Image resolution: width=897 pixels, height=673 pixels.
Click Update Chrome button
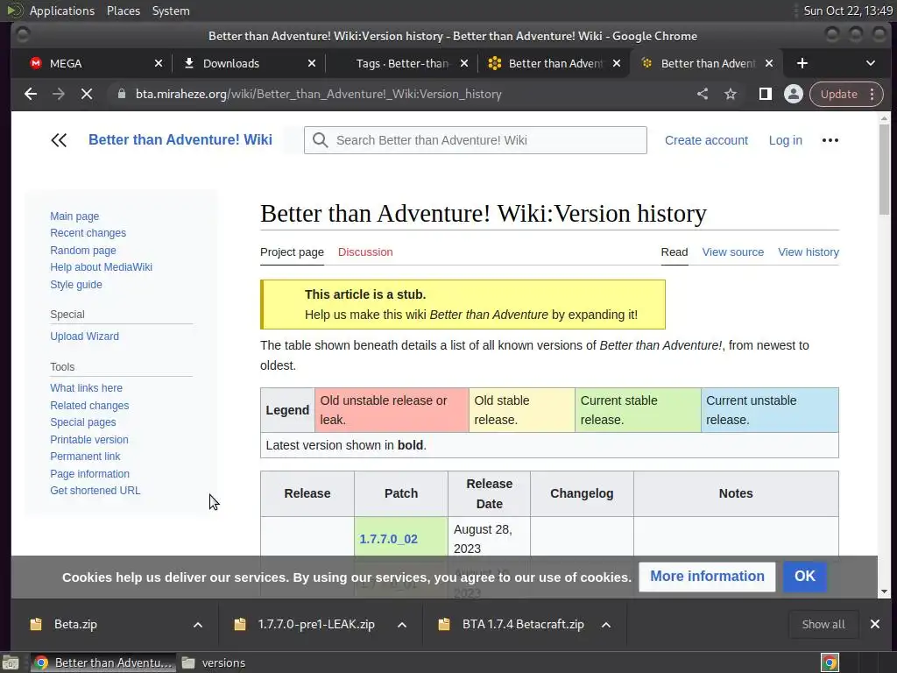coord(838,94)
